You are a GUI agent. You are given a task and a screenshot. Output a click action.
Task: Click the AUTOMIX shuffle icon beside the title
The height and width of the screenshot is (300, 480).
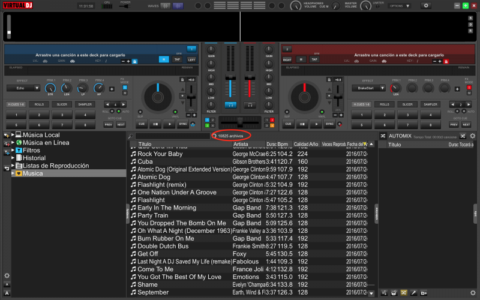coord(383,136)
